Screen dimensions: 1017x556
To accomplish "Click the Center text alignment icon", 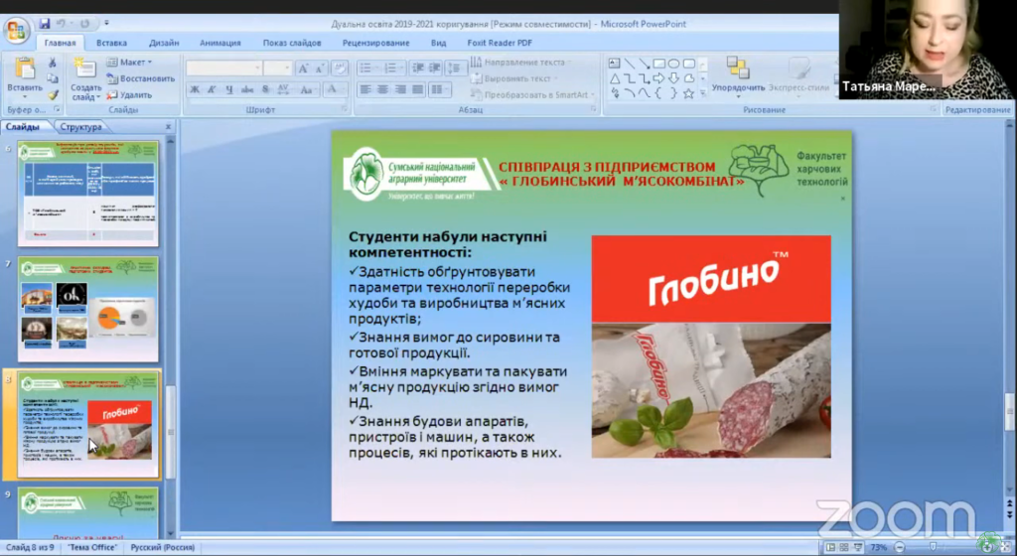I will pyautogui.click(x=382, y=90).
